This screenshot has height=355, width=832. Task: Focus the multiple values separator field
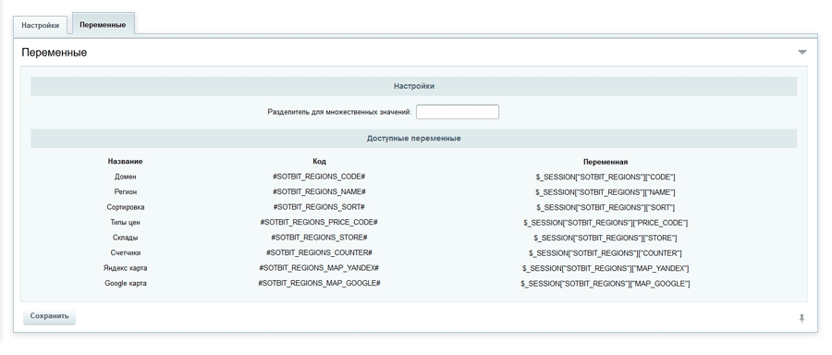coord(458,112)
